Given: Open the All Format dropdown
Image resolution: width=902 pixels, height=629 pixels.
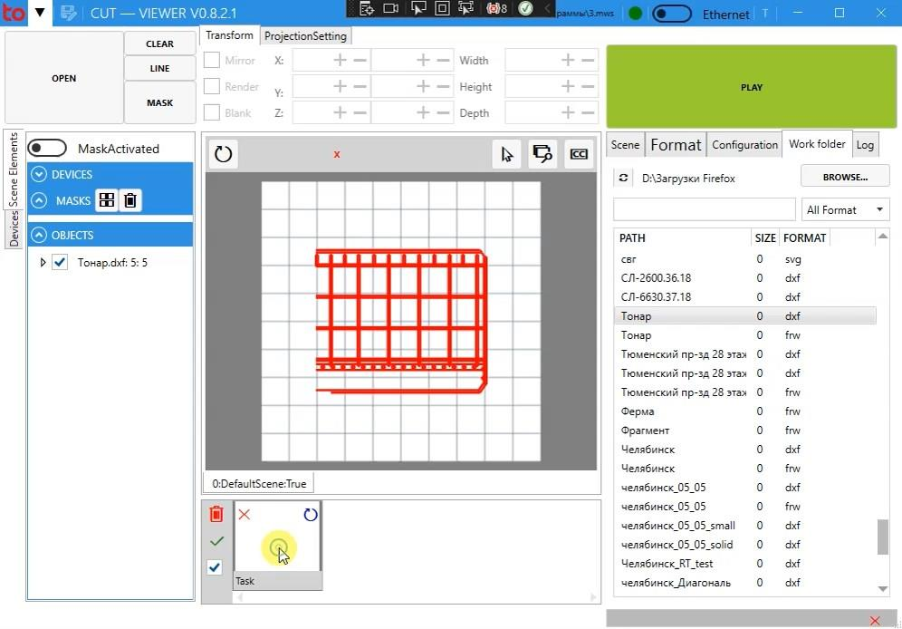Looking at the screenshot, I should [x=844, y=209].
